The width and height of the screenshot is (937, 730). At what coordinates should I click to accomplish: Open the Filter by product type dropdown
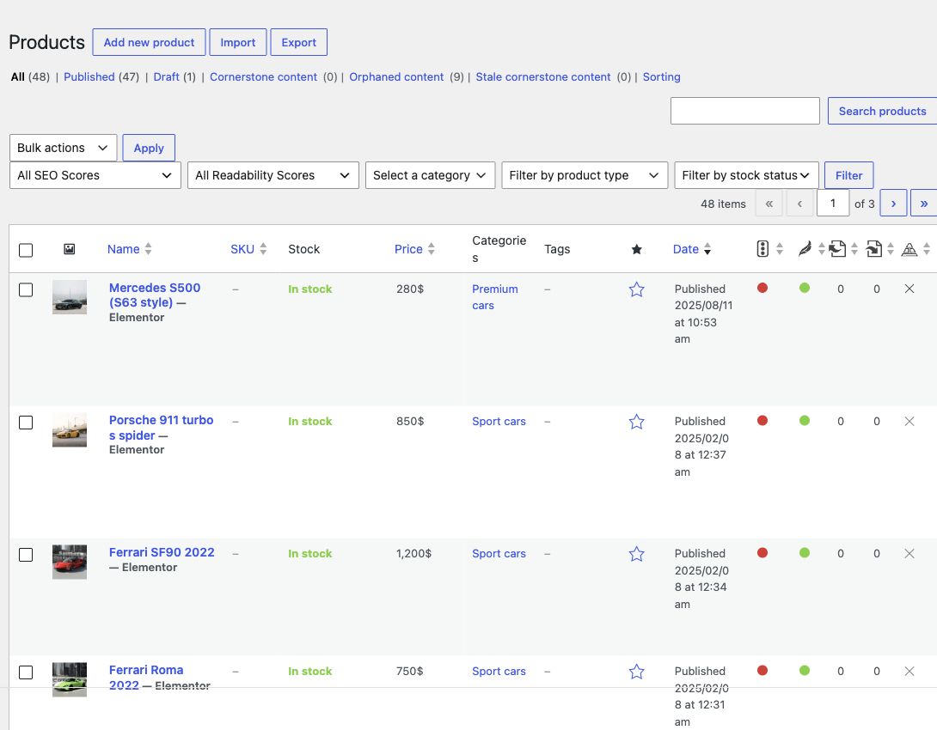pyautogui.click(x=585, y=175)
